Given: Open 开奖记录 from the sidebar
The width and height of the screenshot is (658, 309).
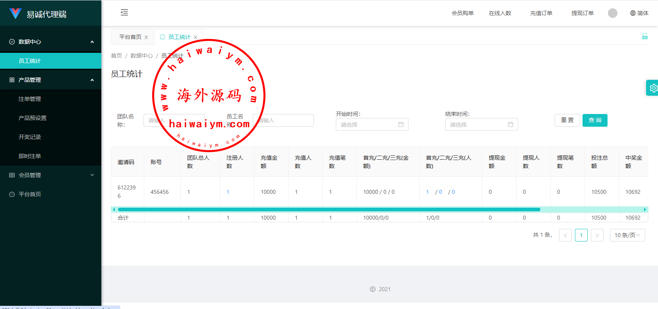Looking at the screenshot, I should [30, 137].
